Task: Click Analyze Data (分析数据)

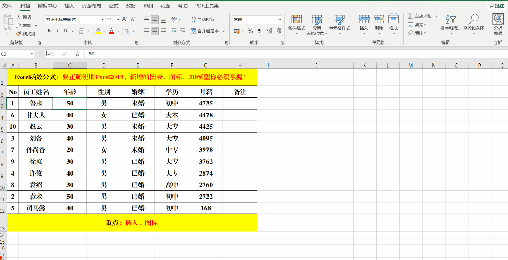Action: [x=498, y=25]
